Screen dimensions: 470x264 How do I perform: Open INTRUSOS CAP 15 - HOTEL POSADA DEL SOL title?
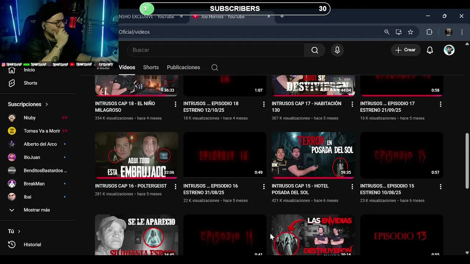click(300, 189)
